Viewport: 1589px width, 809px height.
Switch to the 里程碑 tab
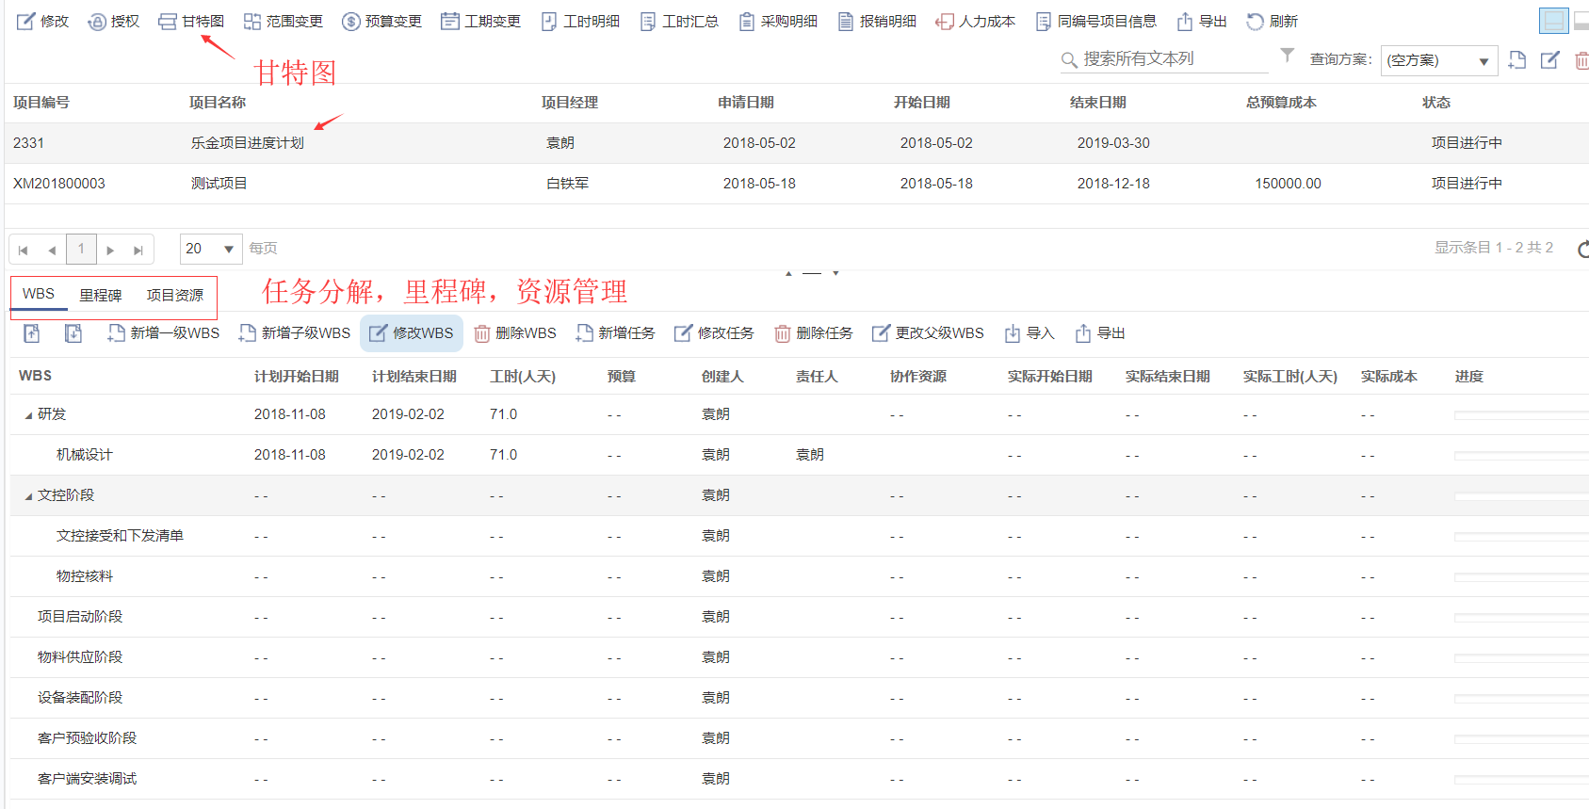coord(100,296)
